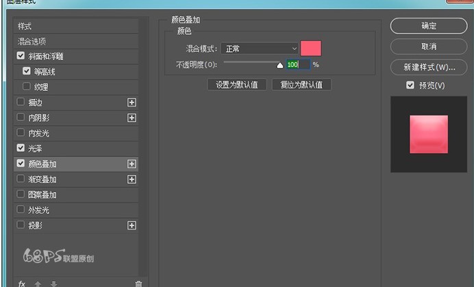Image resolution: width=474 pixels, height=287 pixels.
Task: Click the pink style preview thumbnail
Action: 429,135
